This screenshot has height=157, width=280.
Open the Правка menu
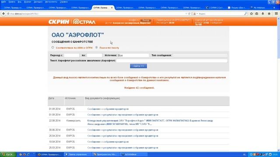(x=12, y=2)
